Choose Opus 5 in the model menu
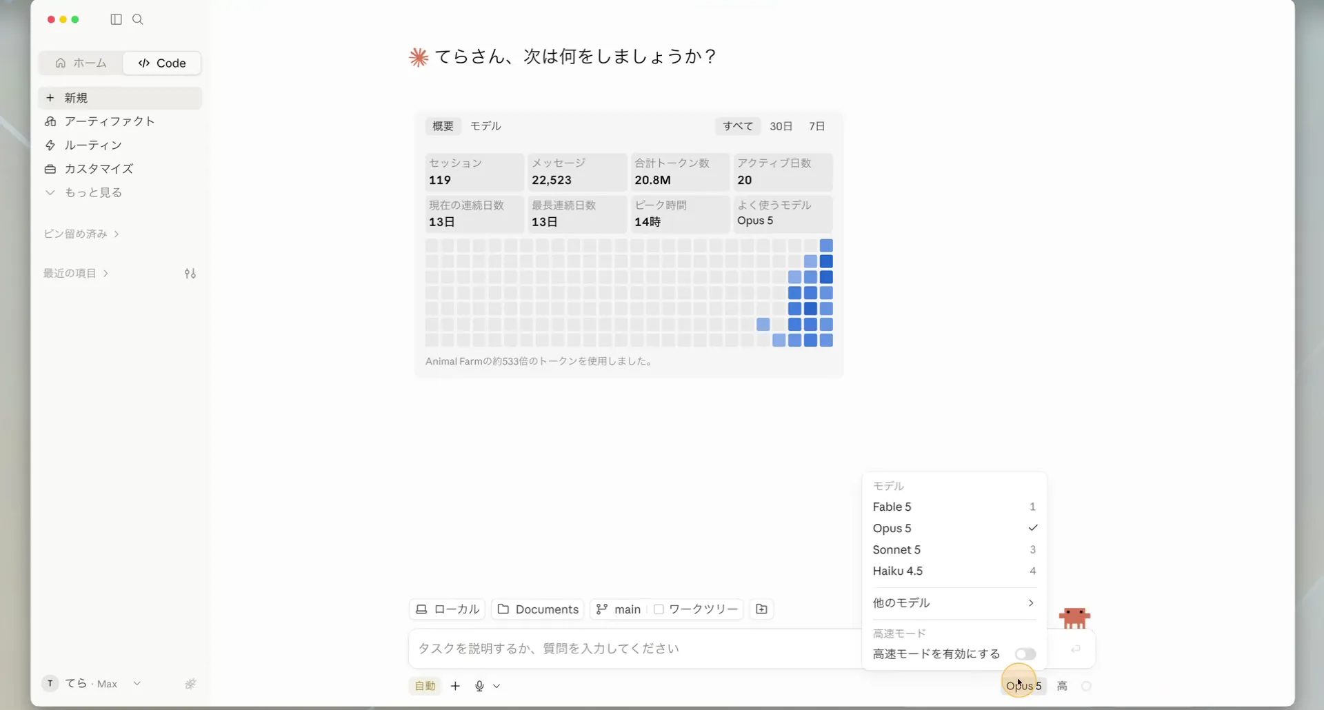This screenshot has height=710, width=1324. pos(954,528)
